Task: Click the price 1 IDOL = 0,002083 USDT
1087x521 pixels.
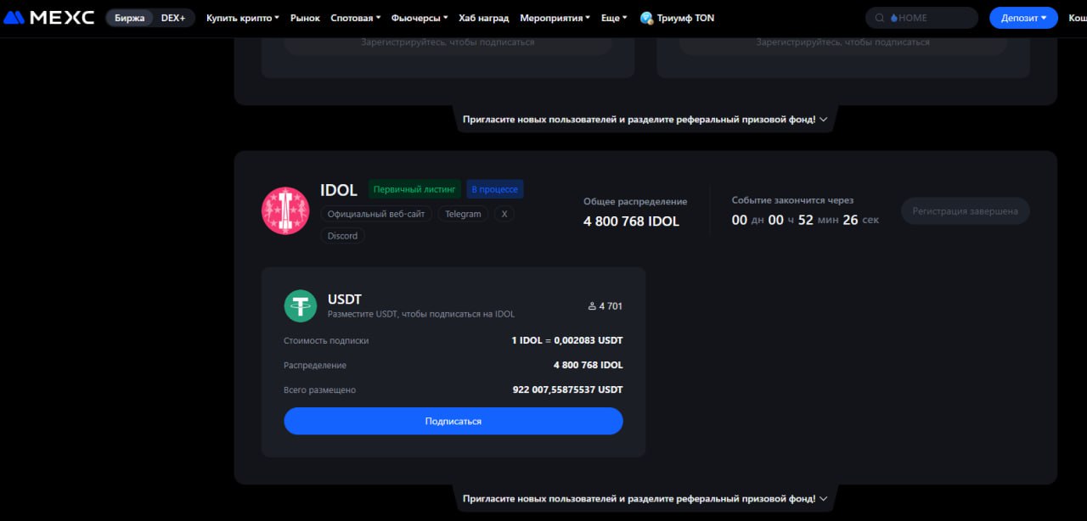Action: (x=567, y=340)
